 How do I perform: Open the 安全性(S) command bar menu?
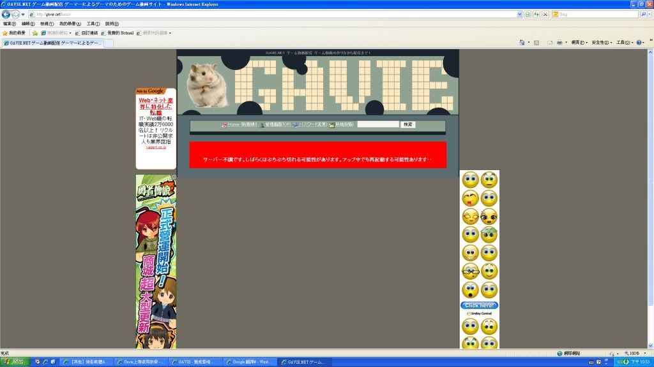602,43
